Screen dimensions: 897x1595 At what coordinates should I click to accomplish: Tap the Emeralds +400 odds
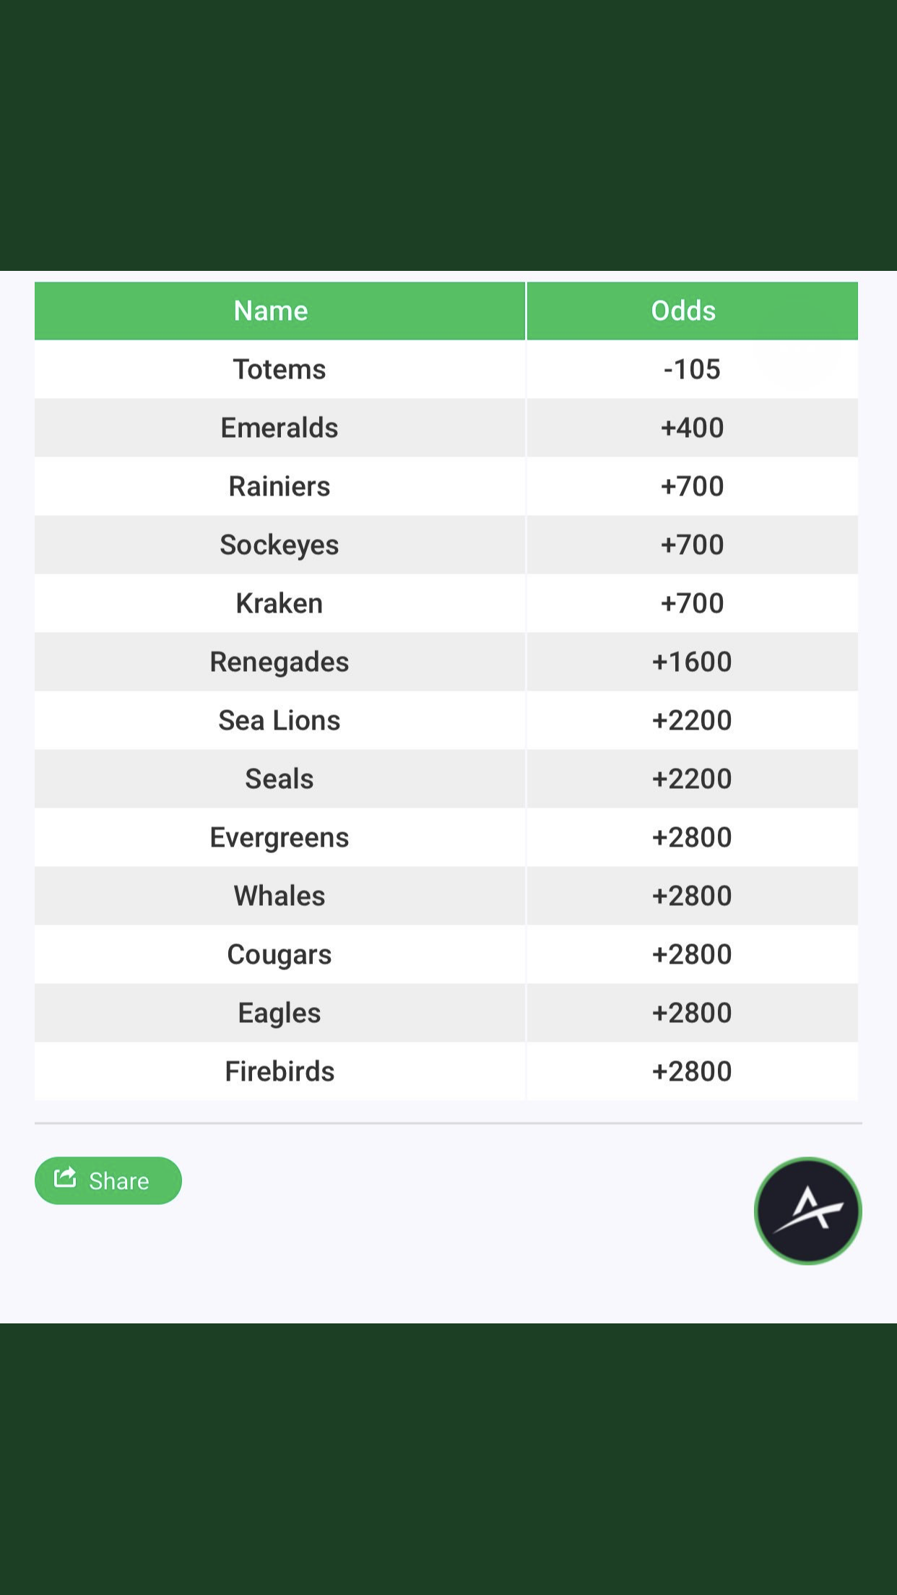pos(692,428)
